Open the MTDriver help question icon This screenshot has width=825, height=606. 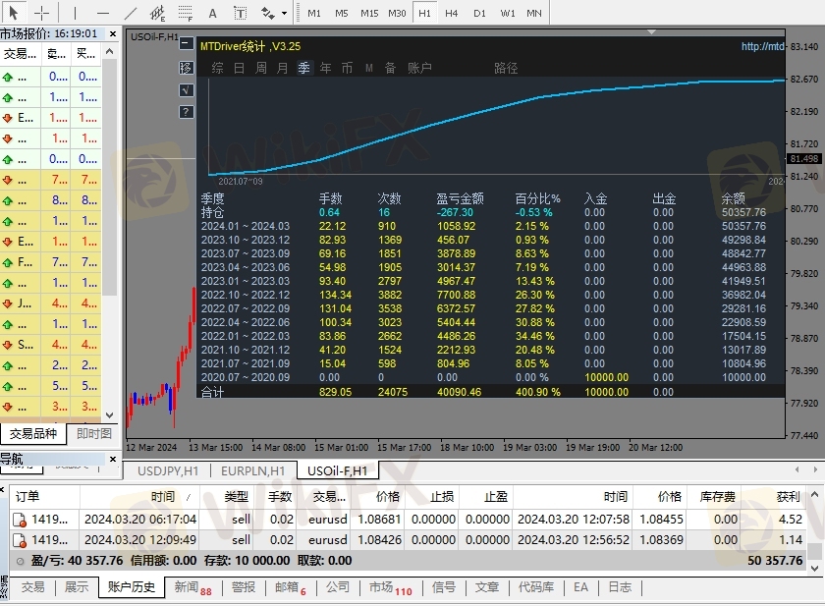(x=187, y=112)
